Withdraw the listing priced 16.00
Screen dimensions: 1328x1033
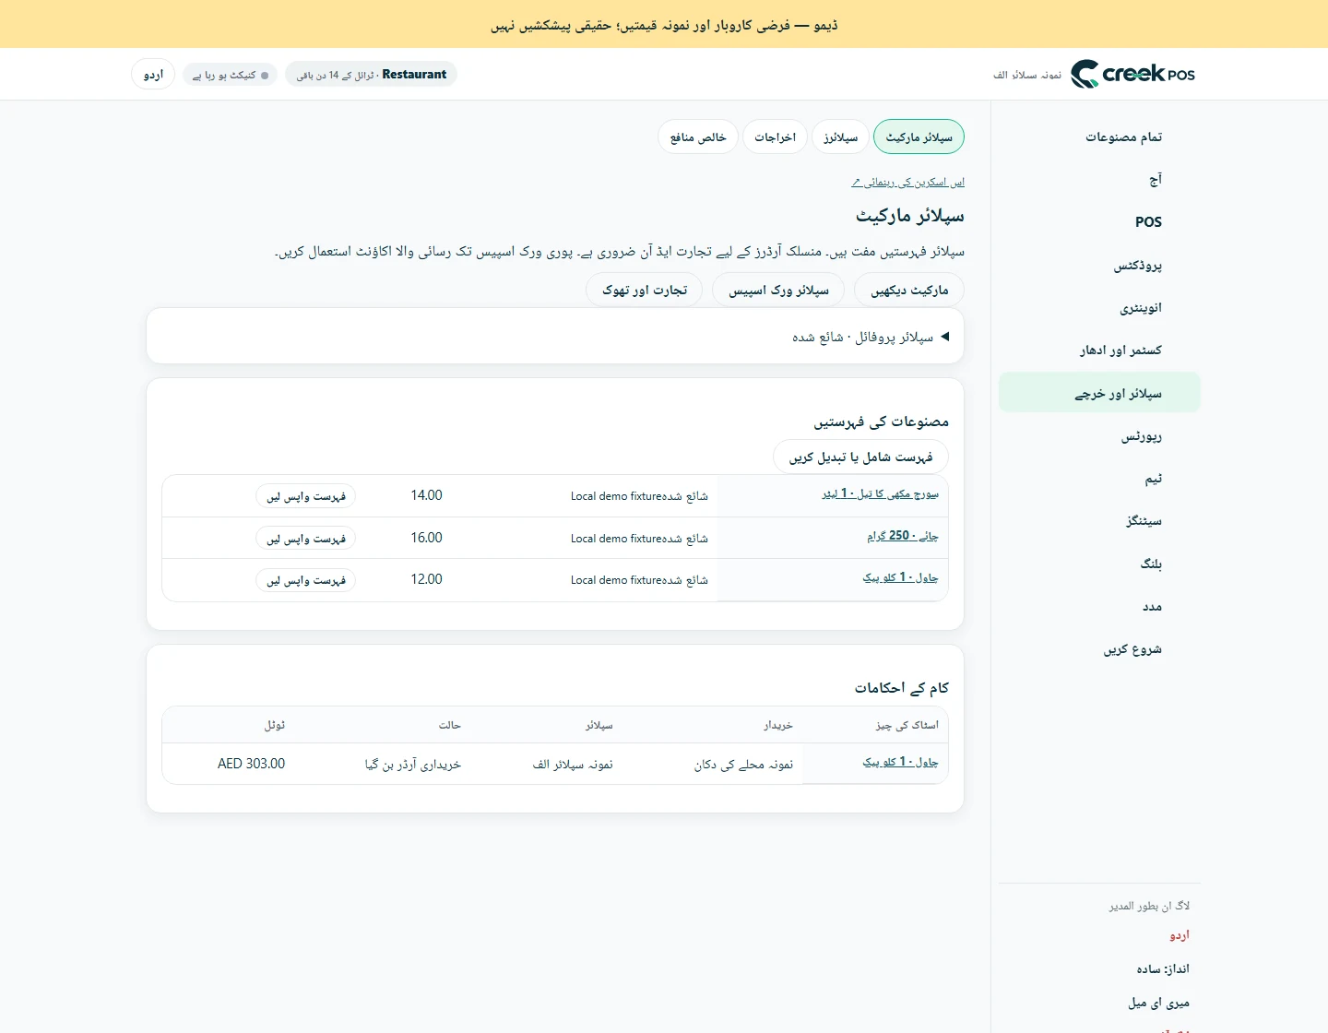pos(305,539)
